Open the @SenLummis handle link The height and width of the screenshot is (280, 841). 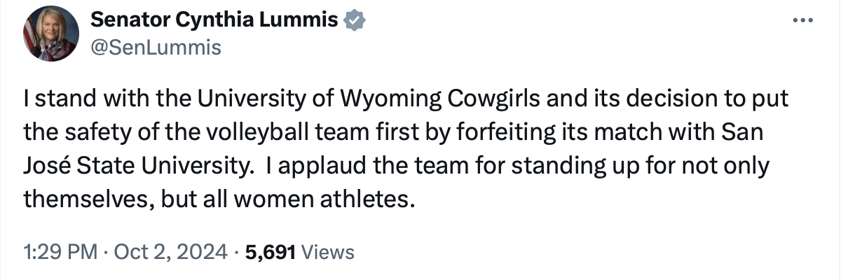(156, 47)
